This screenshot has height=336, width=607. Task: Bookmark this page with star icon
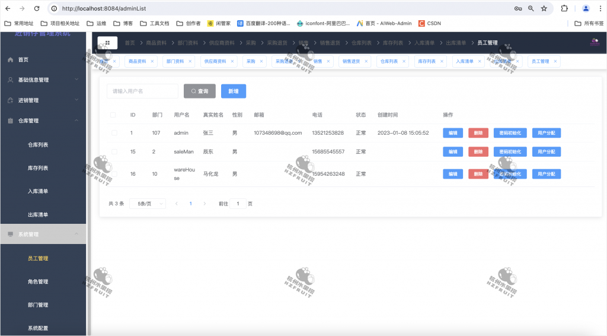[x=544, y=8]
